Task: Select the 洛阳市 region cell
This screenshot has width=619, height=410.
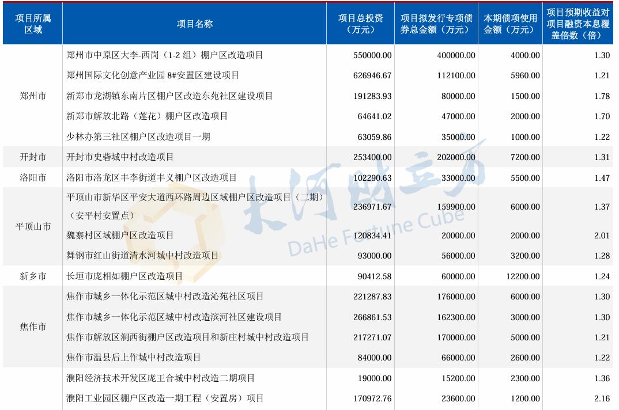Action: 33,178
